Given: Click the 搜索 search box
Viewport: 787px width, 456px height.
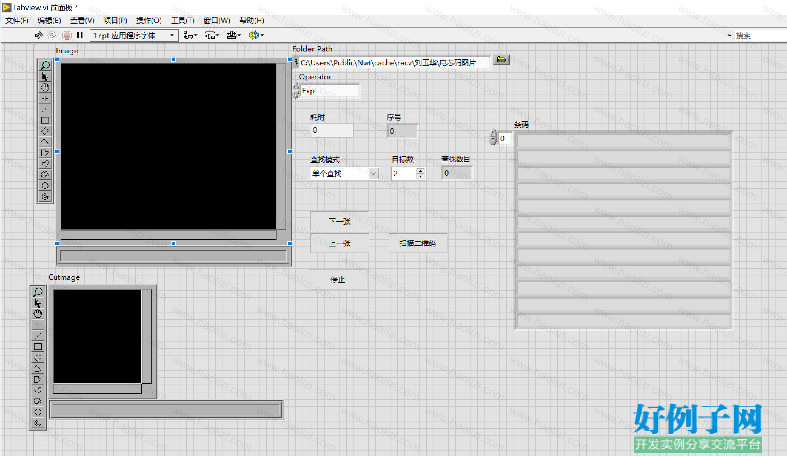Looking at the screenshot, I should pos(759,35).
